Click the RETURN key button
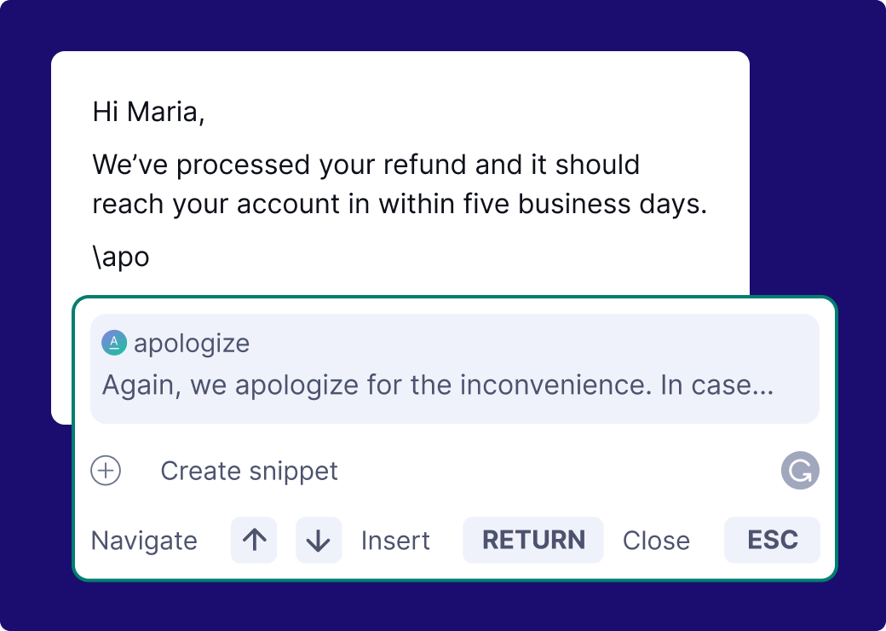This screenshot has width=886, height=631. 532,540
